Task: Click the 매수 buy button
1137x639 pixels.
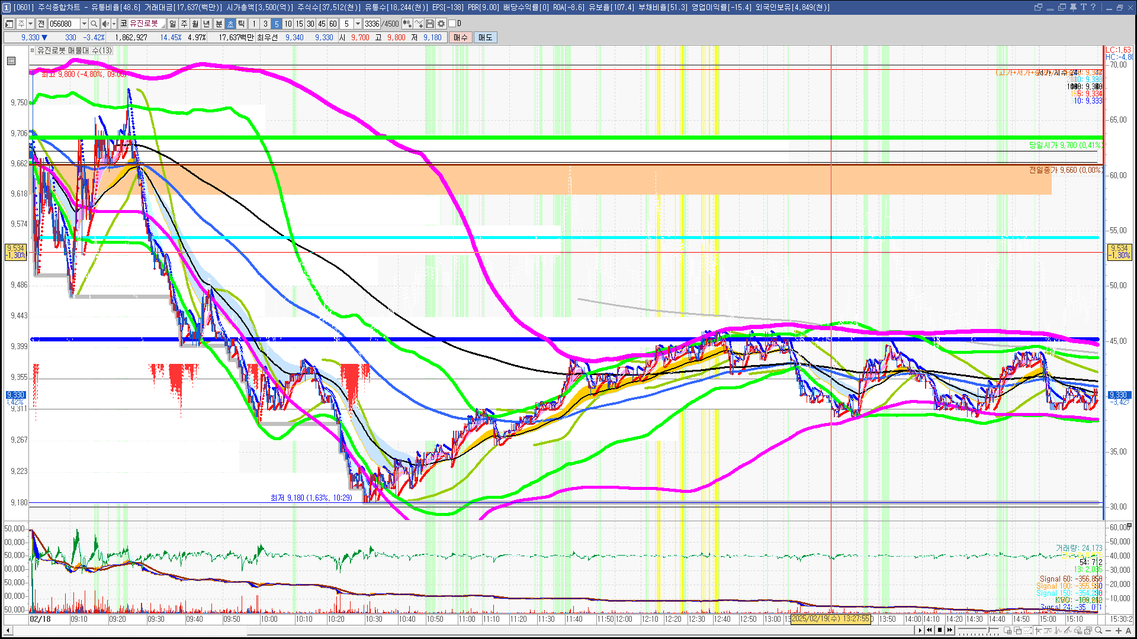Action: coord(460,37)
